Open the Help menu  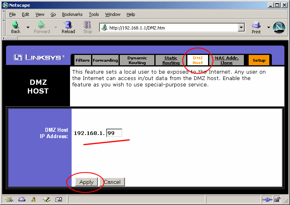130,14
